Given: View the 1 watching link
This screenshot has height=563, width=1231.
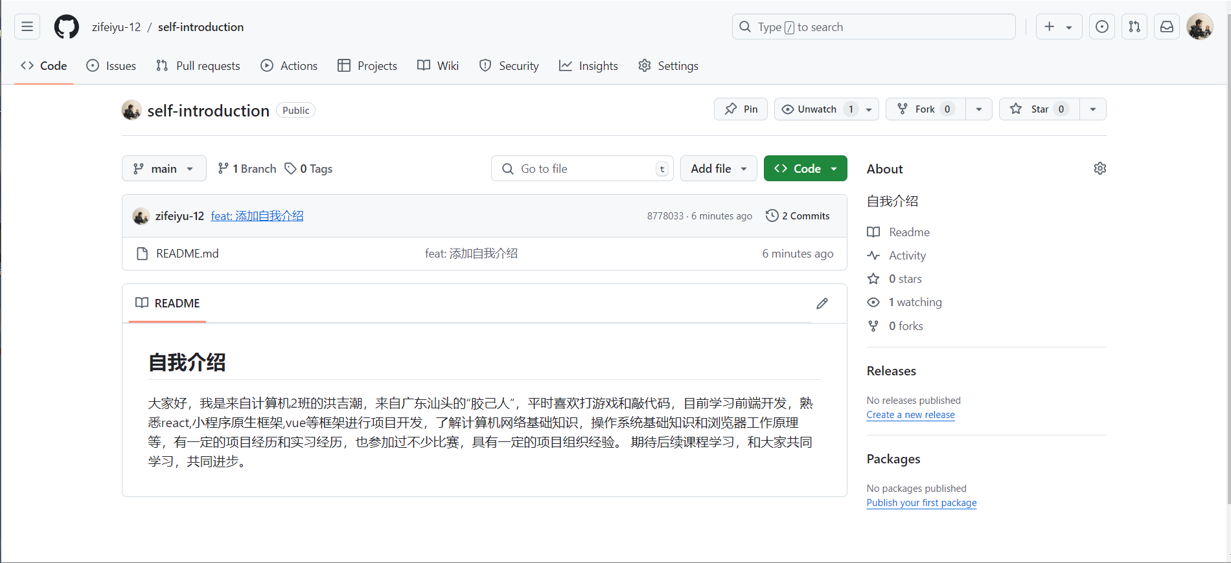Looking at the screenshot, I should pos(904,302).
